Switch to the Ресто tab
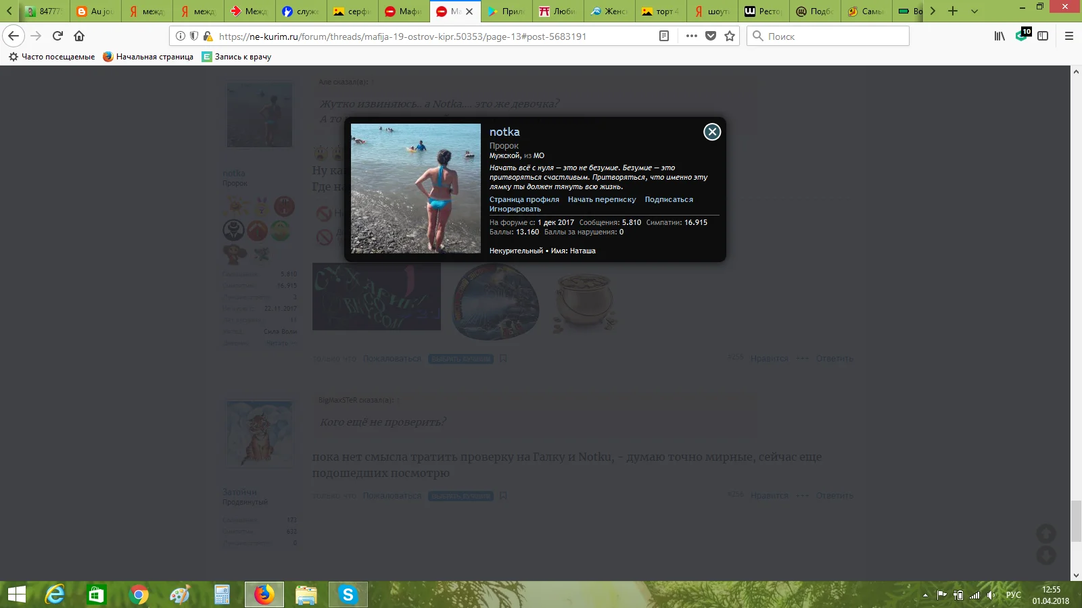The width and height of the screenshot is (1082, 608). coord(763,11)
